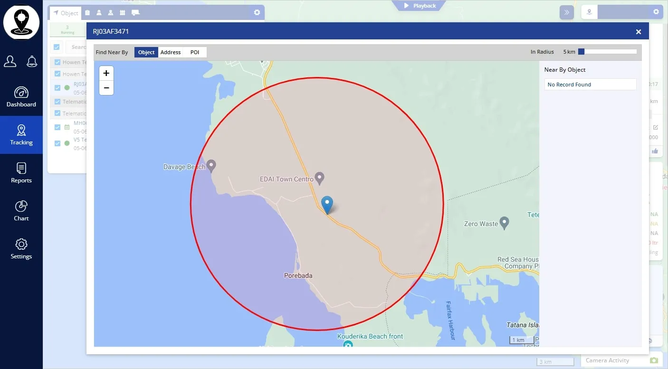Open the right panel gear settings
Screen dimensions: 668x369
(x=656, y=12)
